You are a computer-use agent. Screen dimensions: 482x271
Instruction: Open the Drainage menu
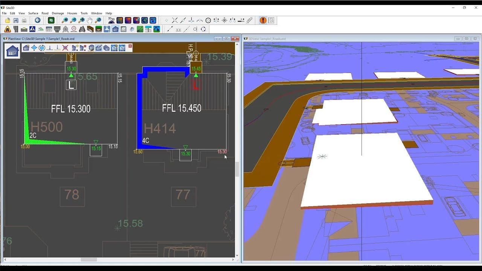(x=58, y=13)
